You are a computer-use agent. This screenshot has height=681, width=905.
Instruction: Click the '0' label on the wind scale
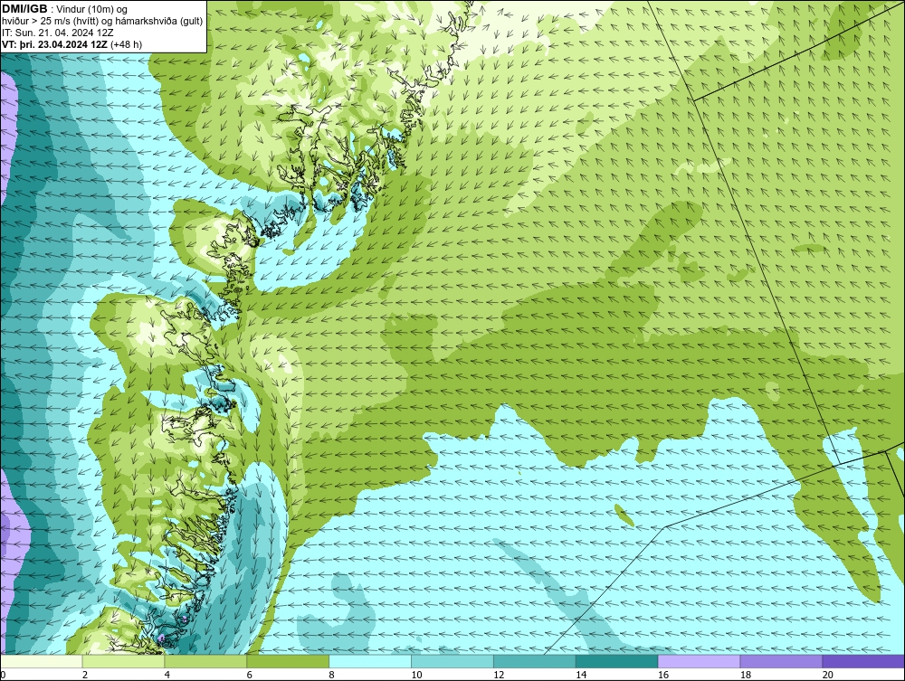(x=3, y=675)
